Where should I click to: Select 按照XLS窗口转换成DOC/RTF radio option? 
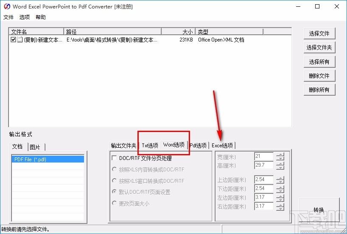[114, 181]
